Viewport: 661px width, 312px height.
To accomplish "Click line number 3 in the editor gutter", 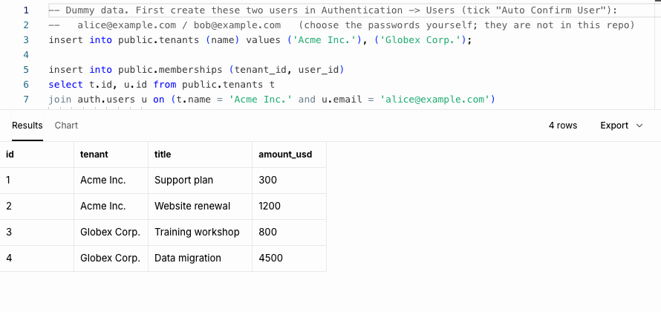I will tap(26, 40).
